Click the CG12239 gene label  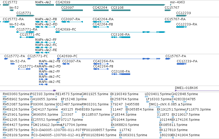[183, 13]
